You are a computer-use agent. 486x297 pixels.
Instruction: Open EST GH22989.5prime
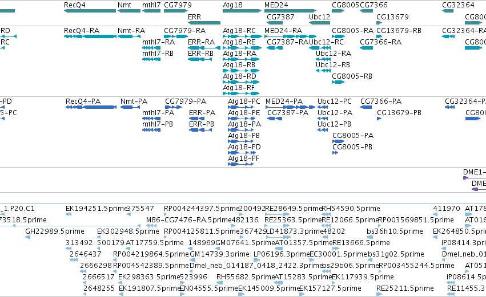tap(27, 237)
